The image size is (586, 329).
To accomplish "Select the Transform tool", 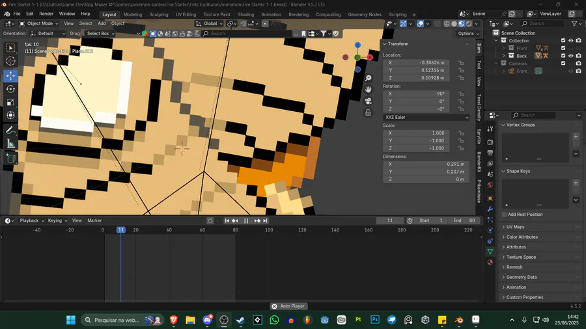I will pyautogui.click(x=10, y=115).
